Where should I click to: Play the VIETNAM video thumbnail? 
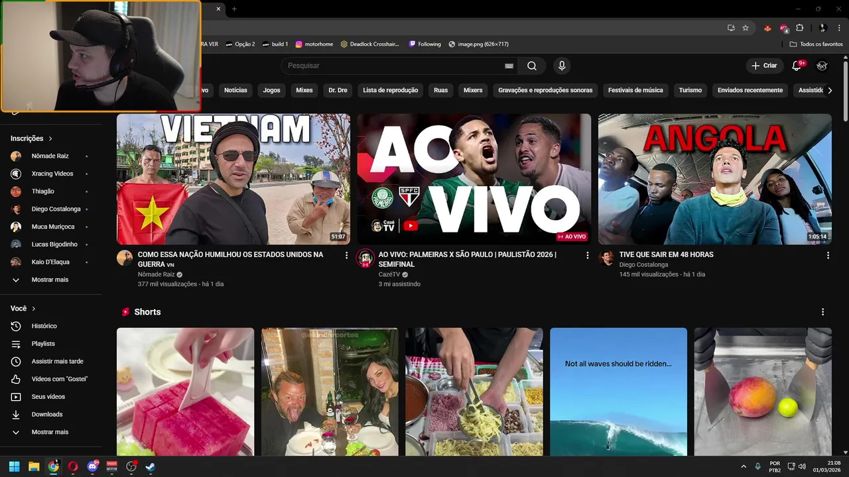click(233, 179)
